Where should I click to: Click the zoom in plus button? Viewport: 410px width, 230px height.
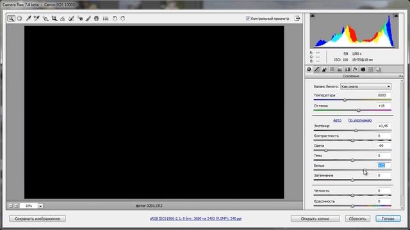16,206
